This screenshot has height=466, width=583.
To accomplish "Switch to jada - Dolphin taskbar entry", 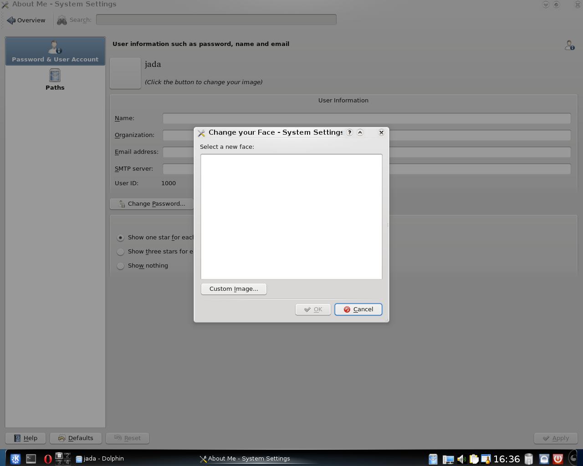I will tap(100, 459).
